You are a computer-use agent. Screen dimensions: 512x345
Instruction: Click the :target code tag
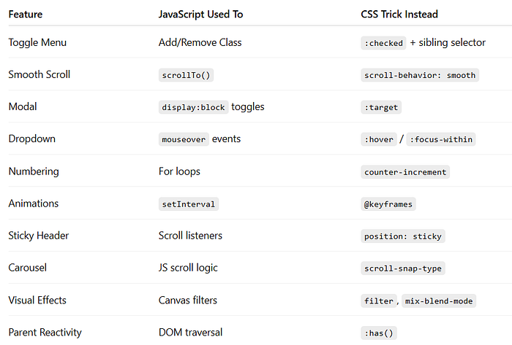point(381,107)
